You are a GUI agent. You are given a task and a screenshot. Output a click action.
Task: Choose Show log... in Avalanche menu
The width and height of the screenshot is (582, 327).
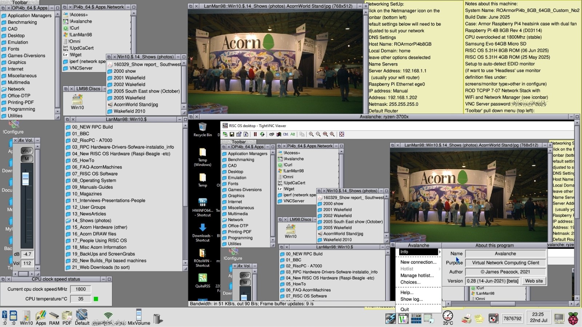[x=418, y=299]
